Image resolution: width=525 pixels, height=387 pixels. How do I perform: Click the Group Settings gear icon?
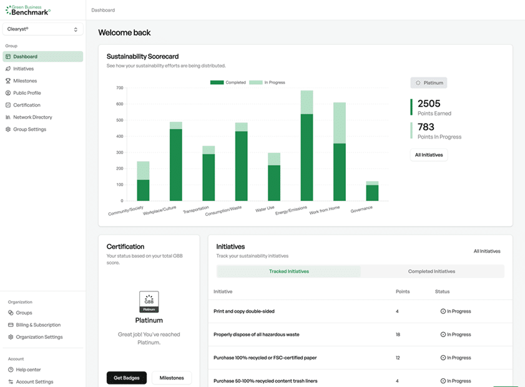click(x=8, y=129)
